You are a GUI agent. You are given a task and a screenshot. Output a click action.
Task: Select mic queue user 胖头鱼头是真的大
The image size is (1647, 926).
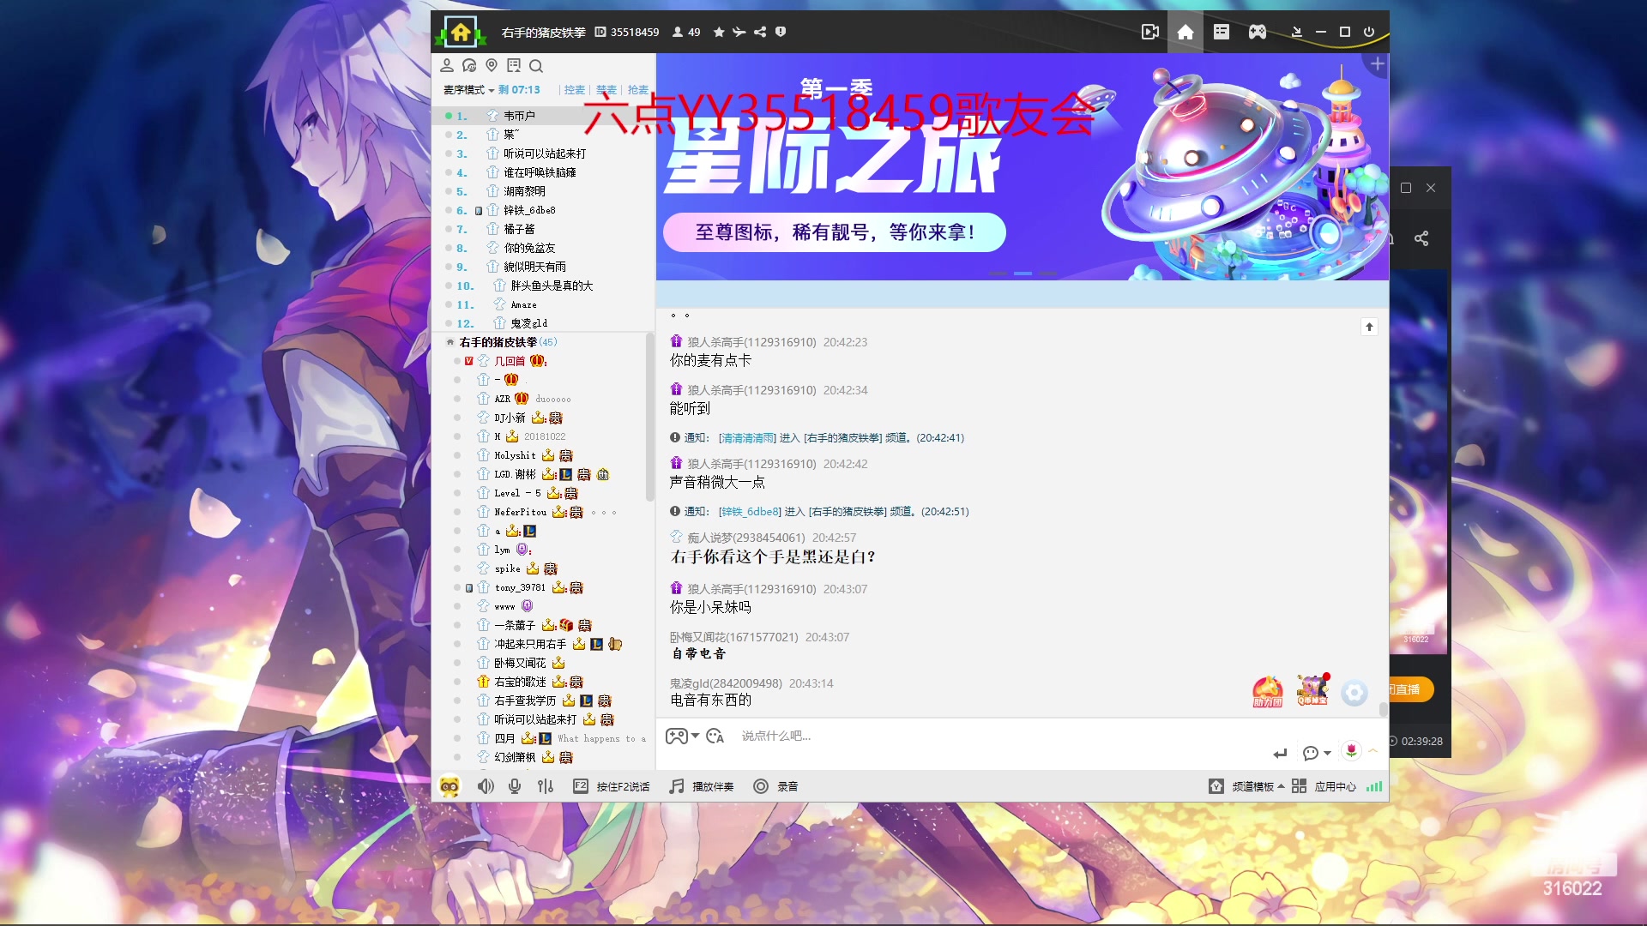pyautogui.click(x=552, y=286)
